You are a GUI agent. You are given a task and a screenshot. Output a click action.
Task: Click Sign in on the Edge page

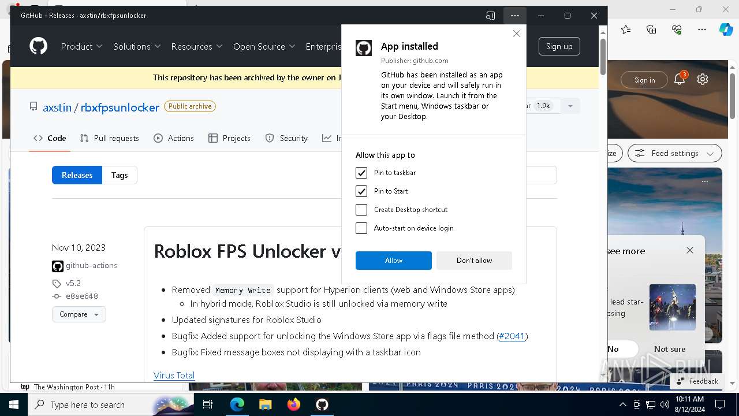(644, 80)
